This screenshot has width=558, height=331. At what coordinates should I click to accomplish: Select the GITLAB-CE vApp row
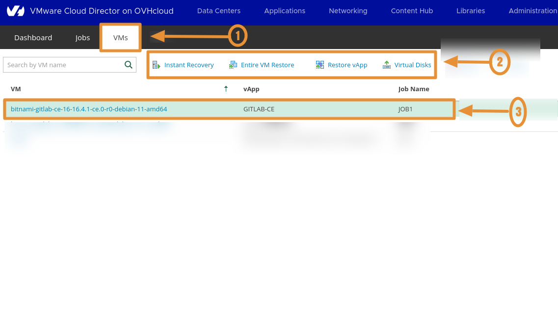259,109
